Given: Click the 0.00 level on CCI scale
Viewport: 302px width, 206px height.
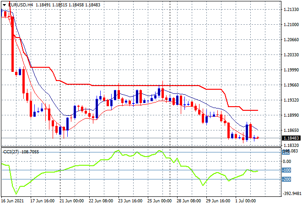Looking at the screenshot, I should pos(287,162).
